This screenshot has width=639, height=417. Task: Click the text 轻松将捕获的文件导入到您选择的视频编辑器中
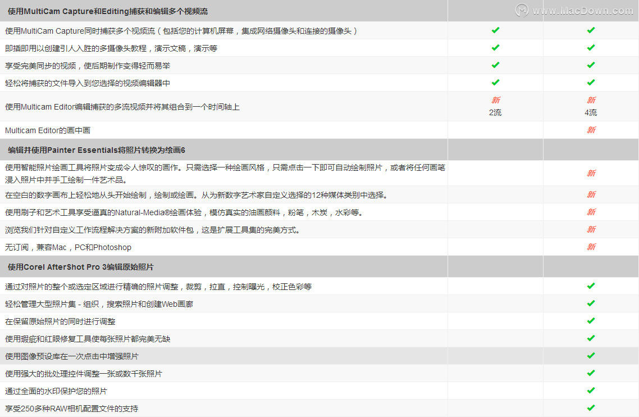[88, 83]
